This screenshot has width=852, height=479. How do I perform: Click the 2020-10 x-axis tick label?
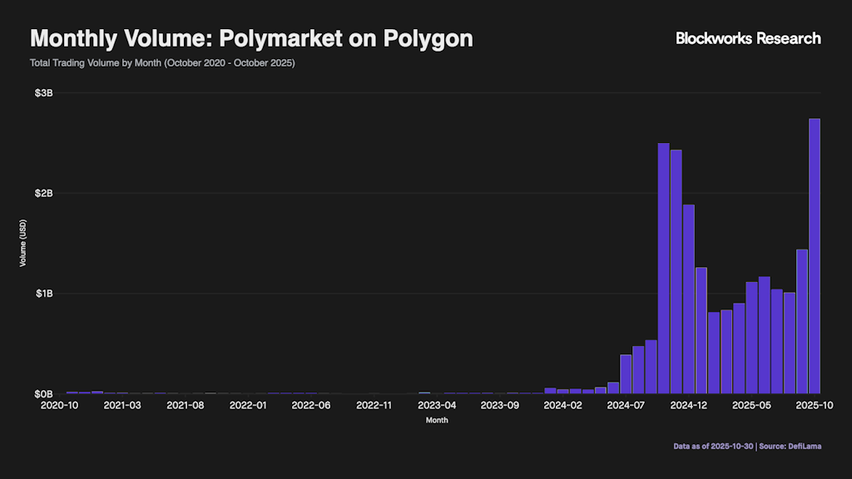(60, 406)
